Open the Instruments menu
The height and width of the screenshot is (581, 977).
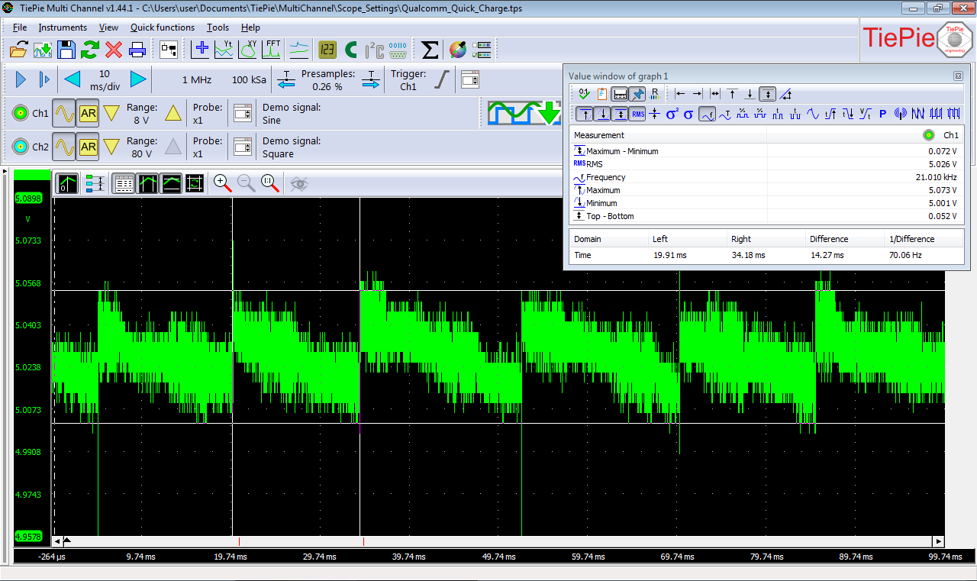click(63, 27)
